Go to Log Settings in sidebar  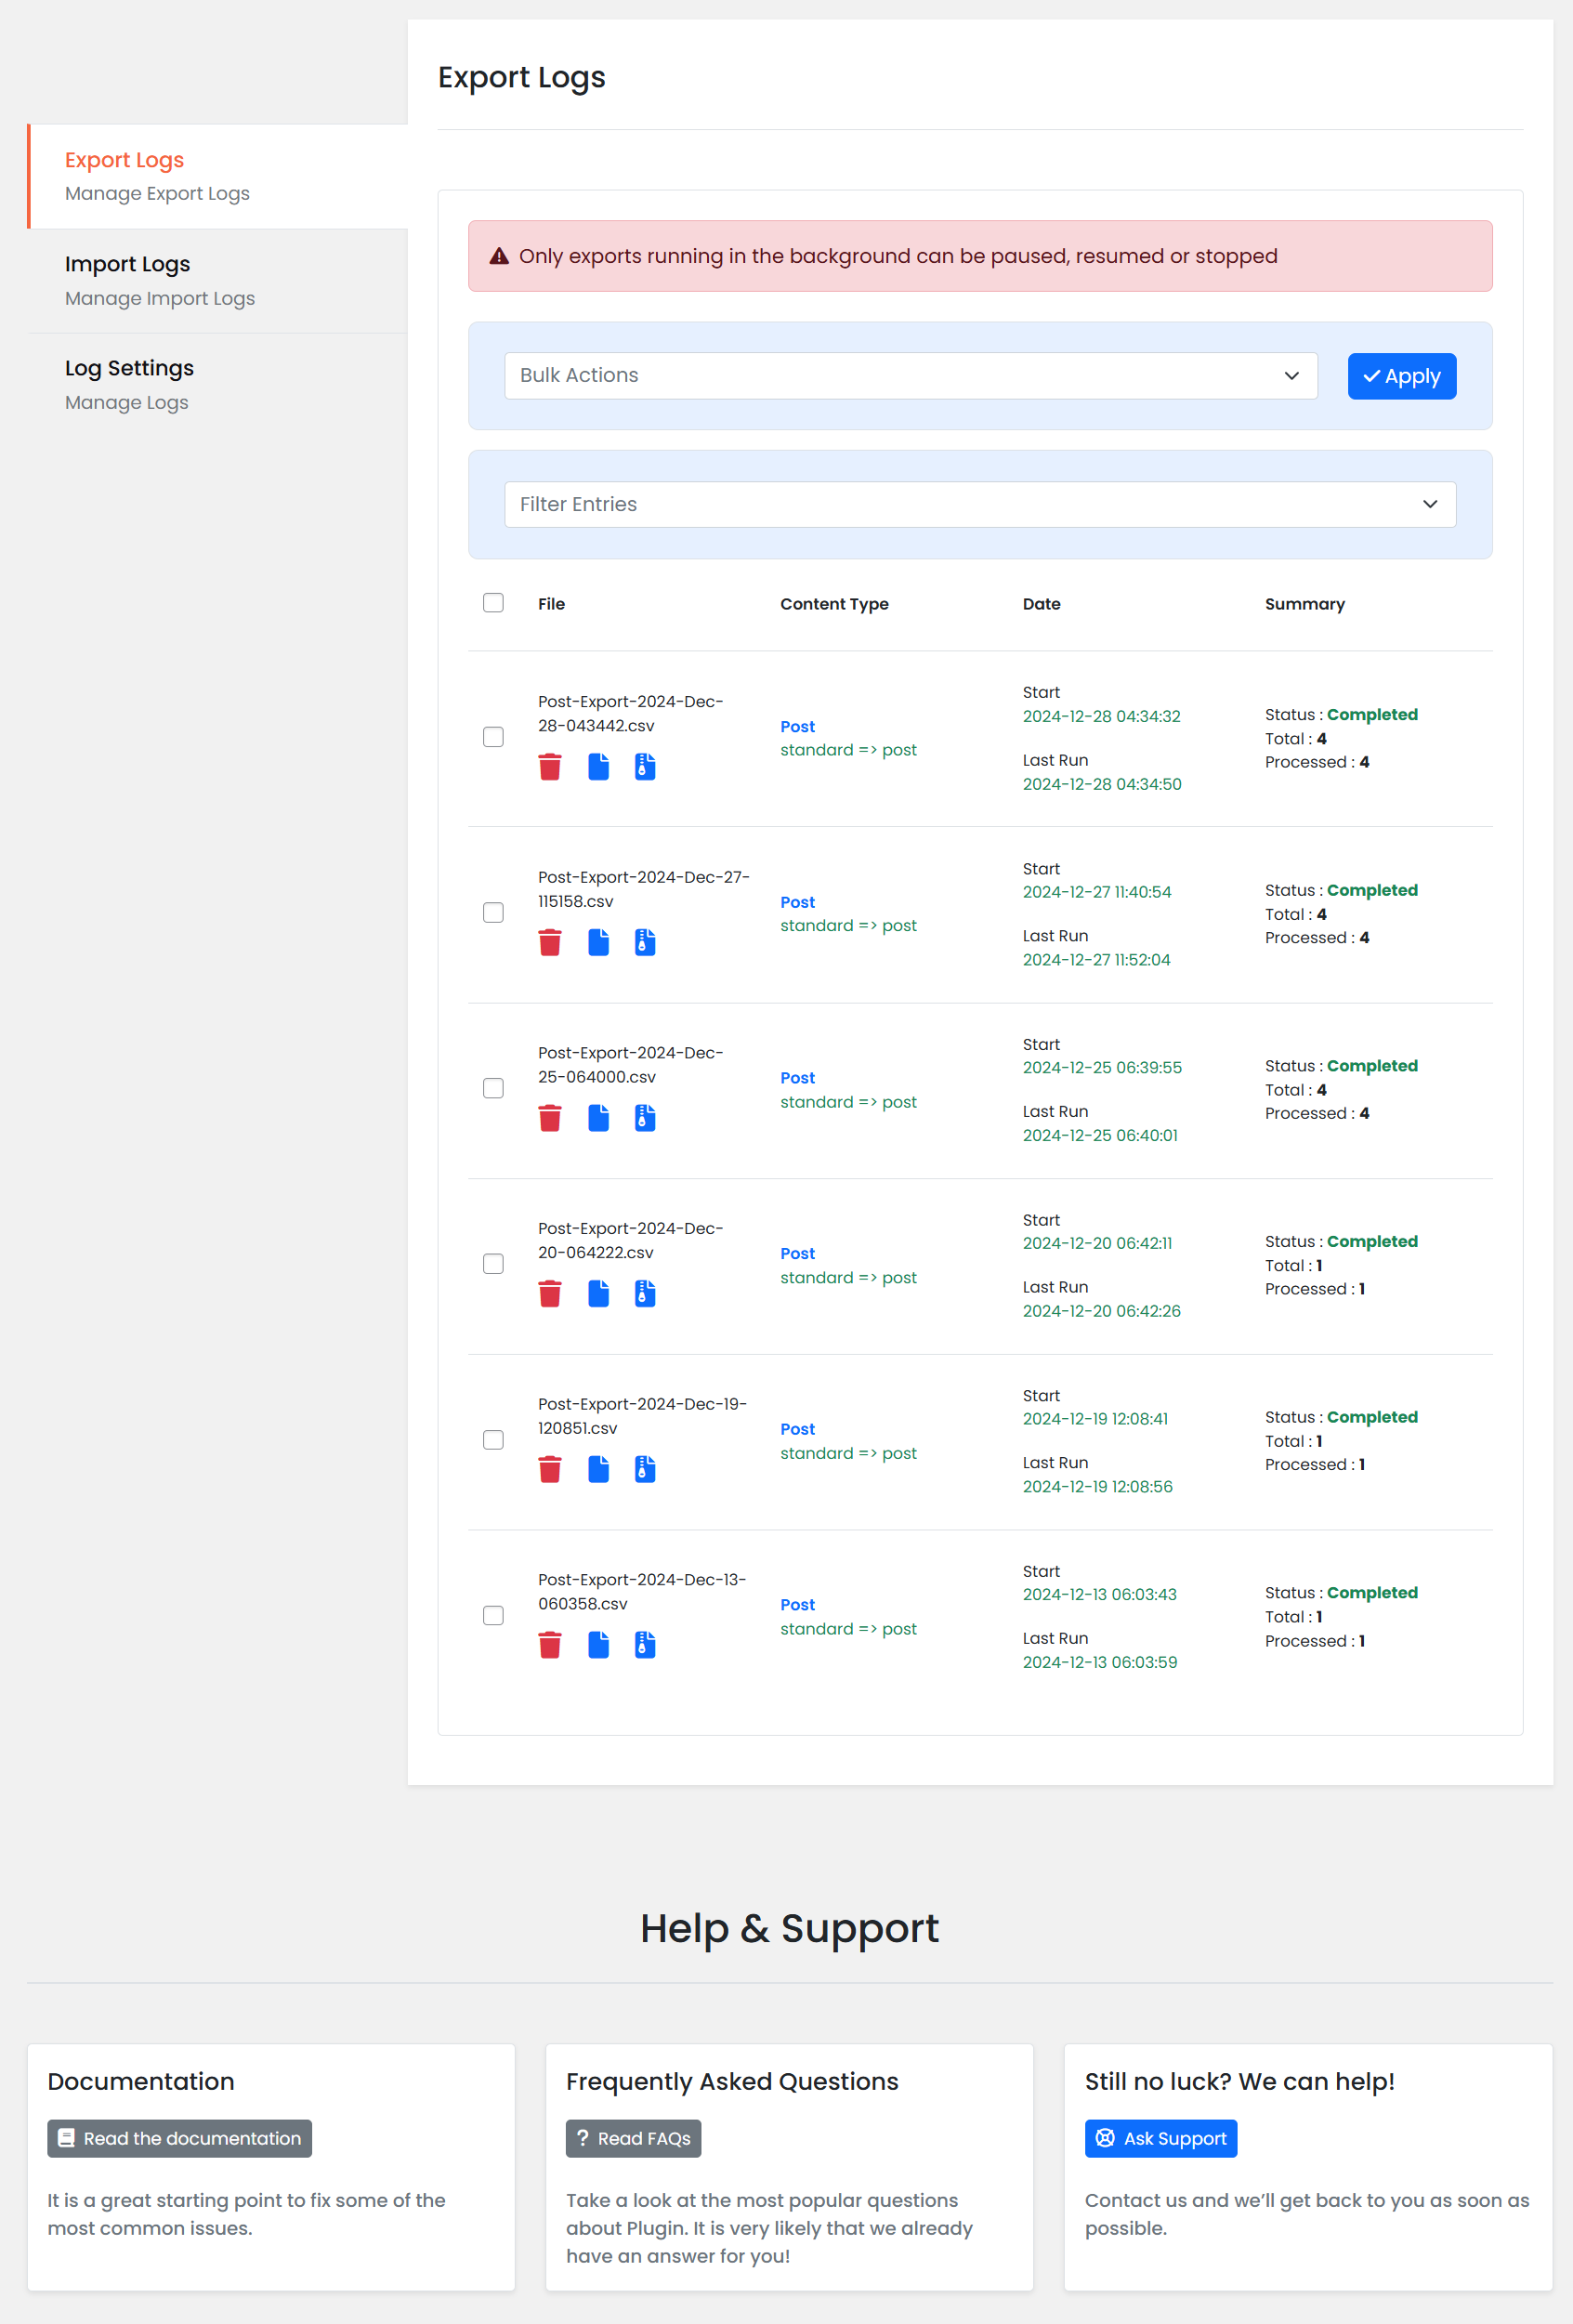click(x=129, y=368)
